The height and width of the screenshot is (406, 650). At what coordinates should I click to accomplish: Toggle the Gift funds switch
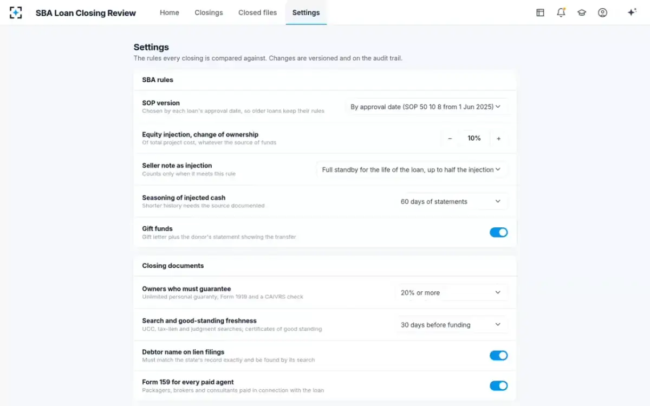[498, 232]
